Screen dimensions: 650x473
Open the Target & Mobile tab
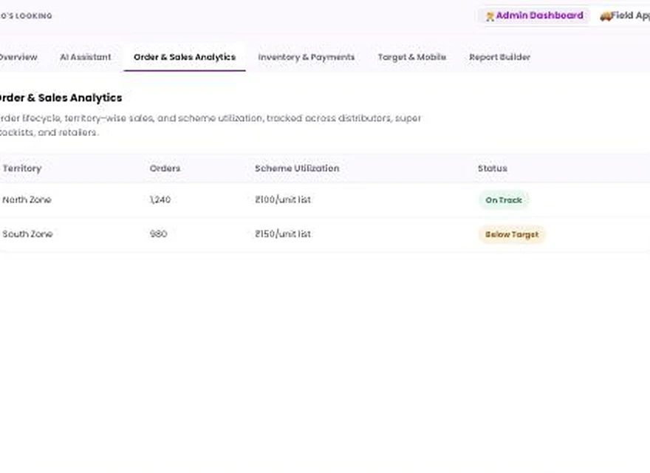411,57
